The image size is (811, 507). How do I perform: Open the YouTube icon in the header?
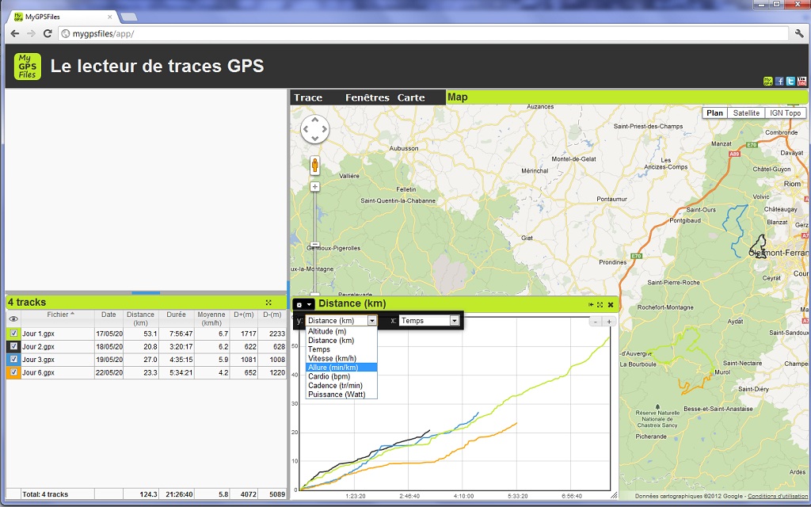801,82
